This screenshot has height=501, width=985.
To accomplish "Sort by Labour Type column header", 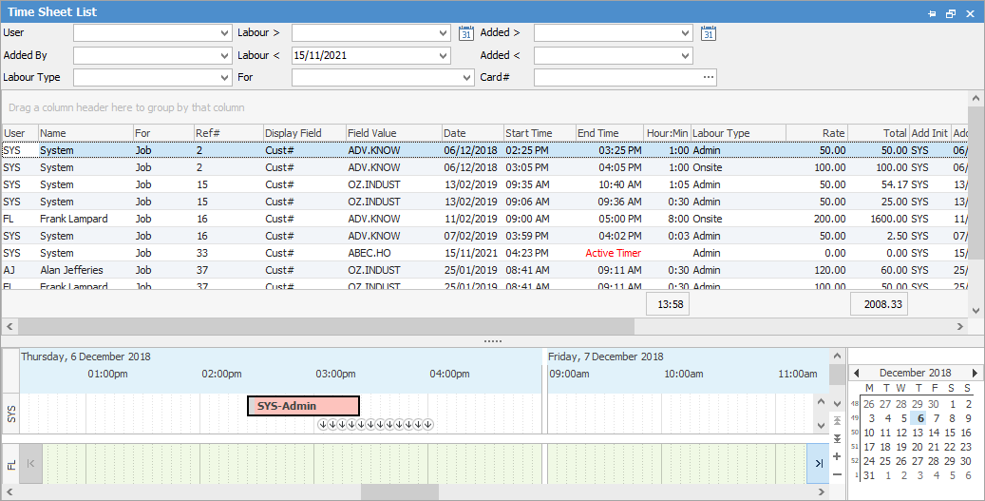I will [737, 133].
